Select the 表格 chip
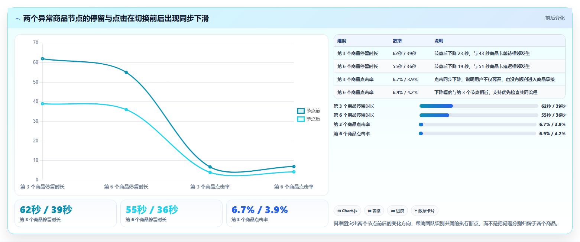Screen dimensions: 580x242 374,211
